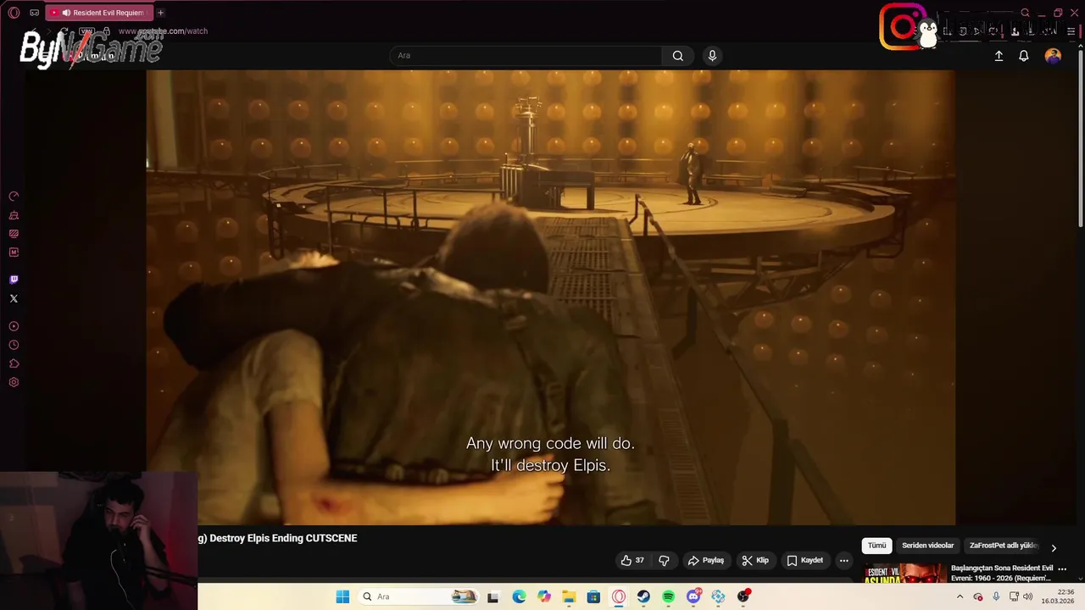Open Copilot from the taskbar
The image size is (1085, 610).
pyautogui.click(x=543, y=596)
